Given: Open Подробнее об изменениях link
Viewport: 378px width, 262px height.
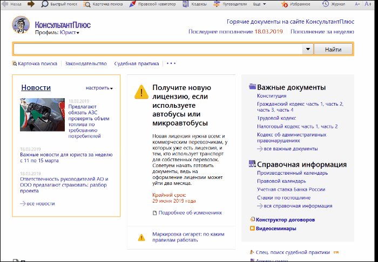Looking at the screenshot, I should pos(190,213).
